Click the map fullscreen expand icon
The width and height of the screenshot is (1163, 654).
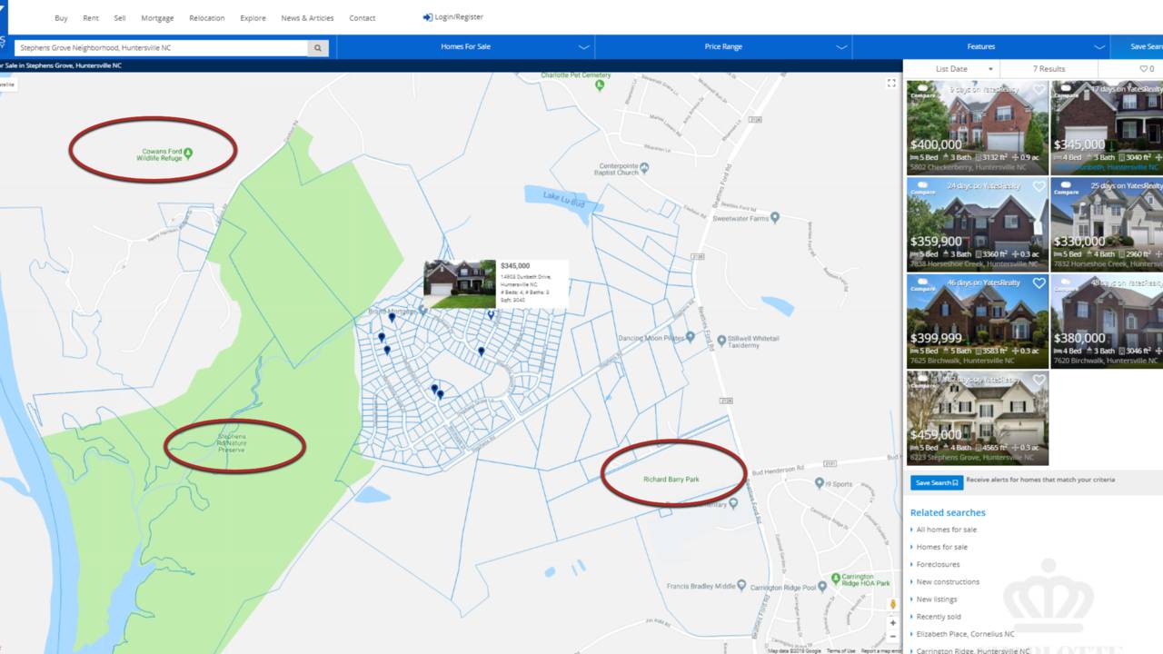click(x=891, y=83)
